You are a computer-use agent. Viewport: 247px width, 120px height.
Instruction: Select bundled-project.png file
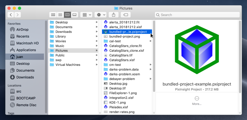tap(127, 36)
